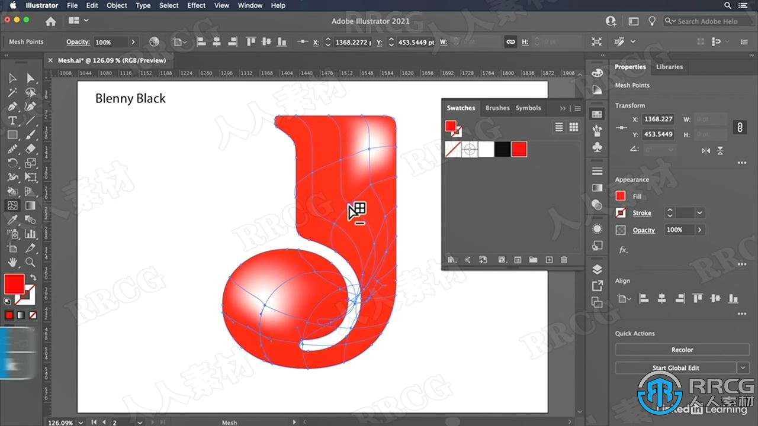Screen dimensions: 758x426
Task: Select the Mesh tool
Action: (x=12, y=205)
